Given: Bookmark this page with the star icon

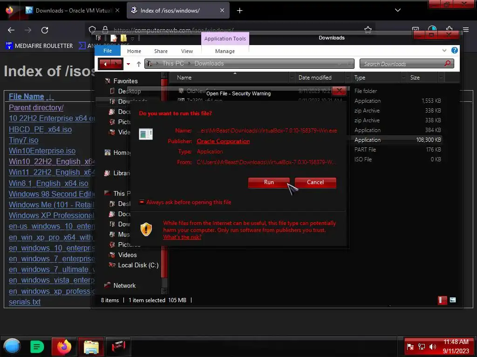Looking at the screenshot, I should pyautogui.click(x=368, y=30).
